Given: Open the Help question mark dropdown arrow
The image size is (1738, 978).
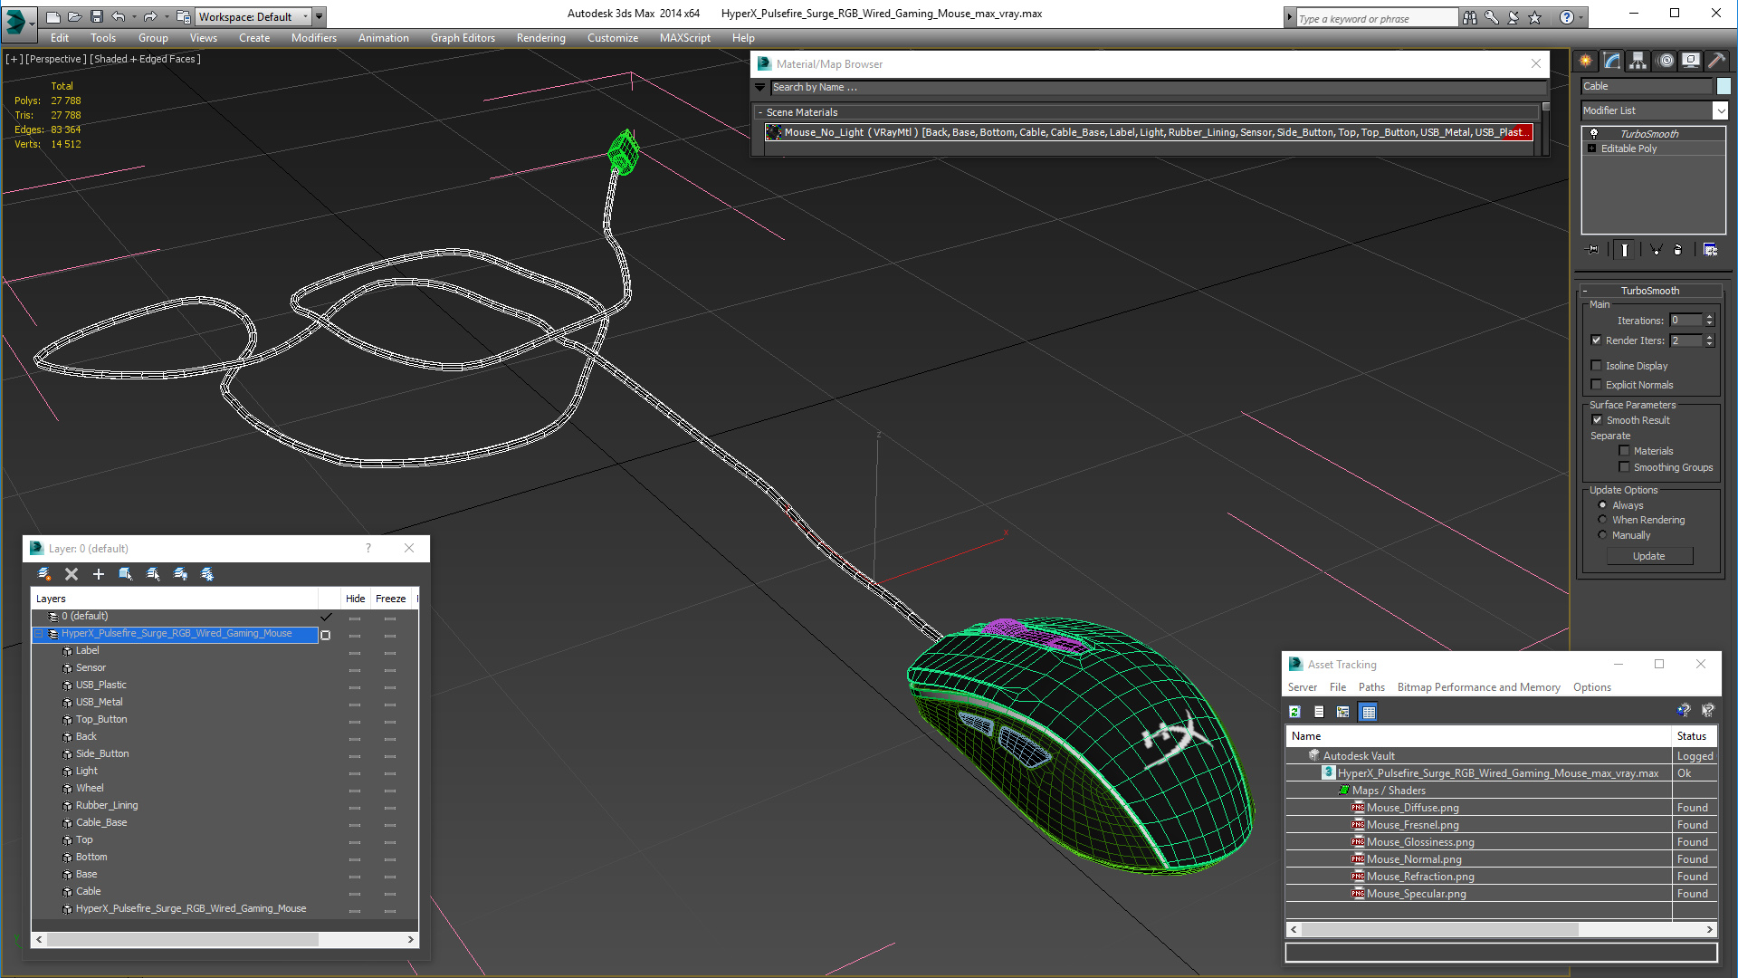Looking at the screenshot, I should (1581, 17).
